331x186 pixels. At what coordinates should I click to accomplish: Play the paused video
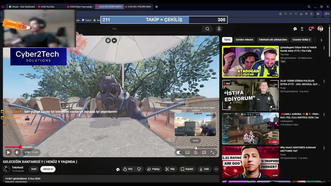click(8, 152)
